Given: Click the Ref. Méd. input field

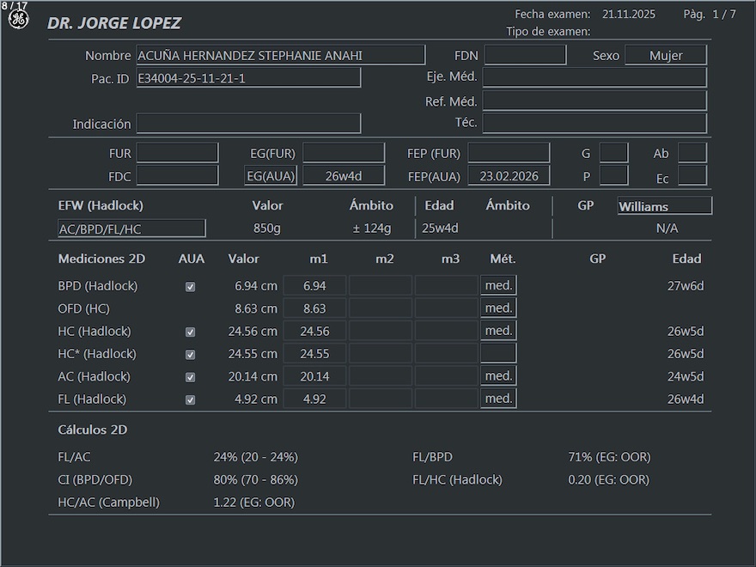Looking at the screenshot, I should tap(594, 101).
